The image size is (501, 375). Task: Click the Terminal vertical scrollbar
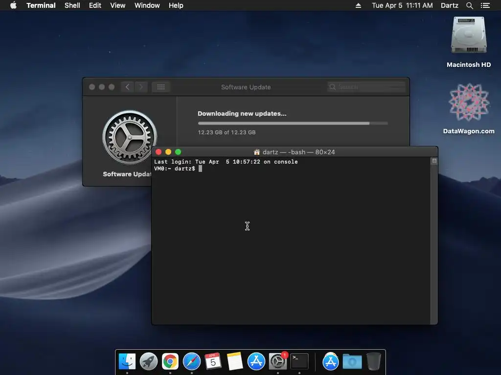click(434, 244)
